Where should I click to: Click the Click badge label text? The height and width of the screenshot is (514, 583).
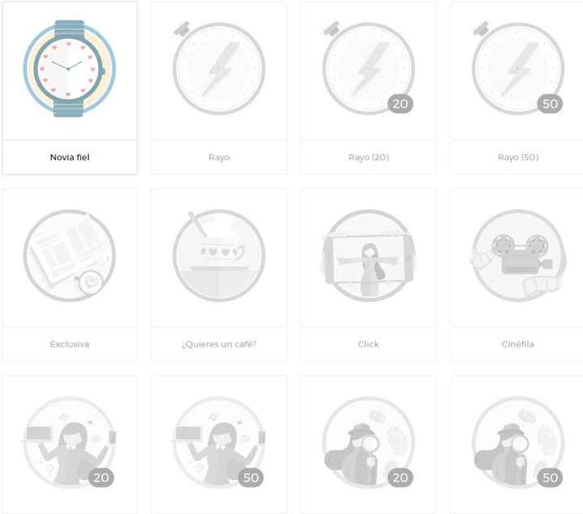pyautogui.click(x=368, y=344)
